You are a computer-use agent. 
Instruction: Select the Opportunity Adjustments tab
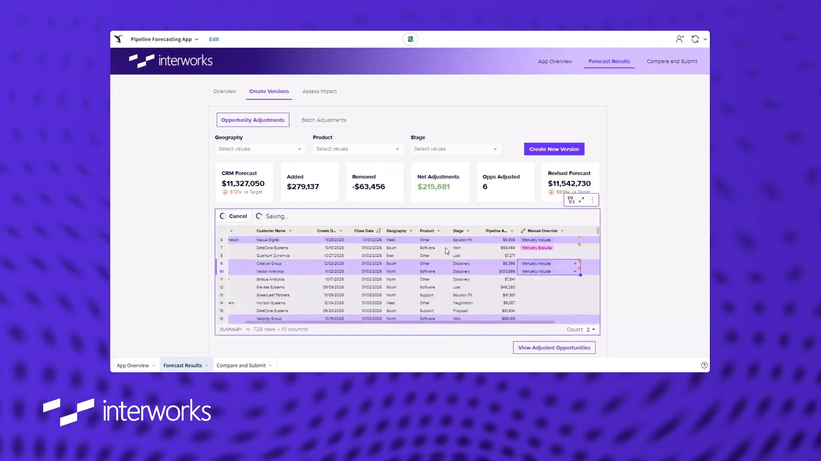[x=253, y=120]
